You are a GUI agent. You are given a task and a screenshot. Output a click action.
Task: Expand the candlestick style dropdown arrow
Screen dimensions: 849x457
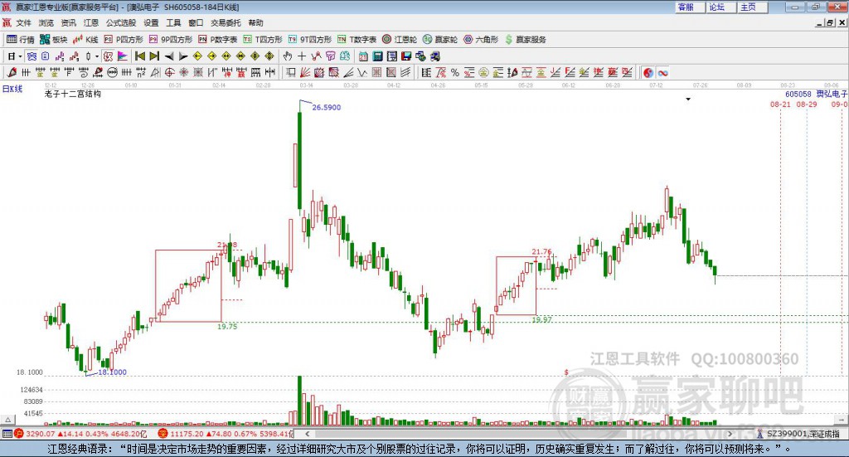(97, 56)
